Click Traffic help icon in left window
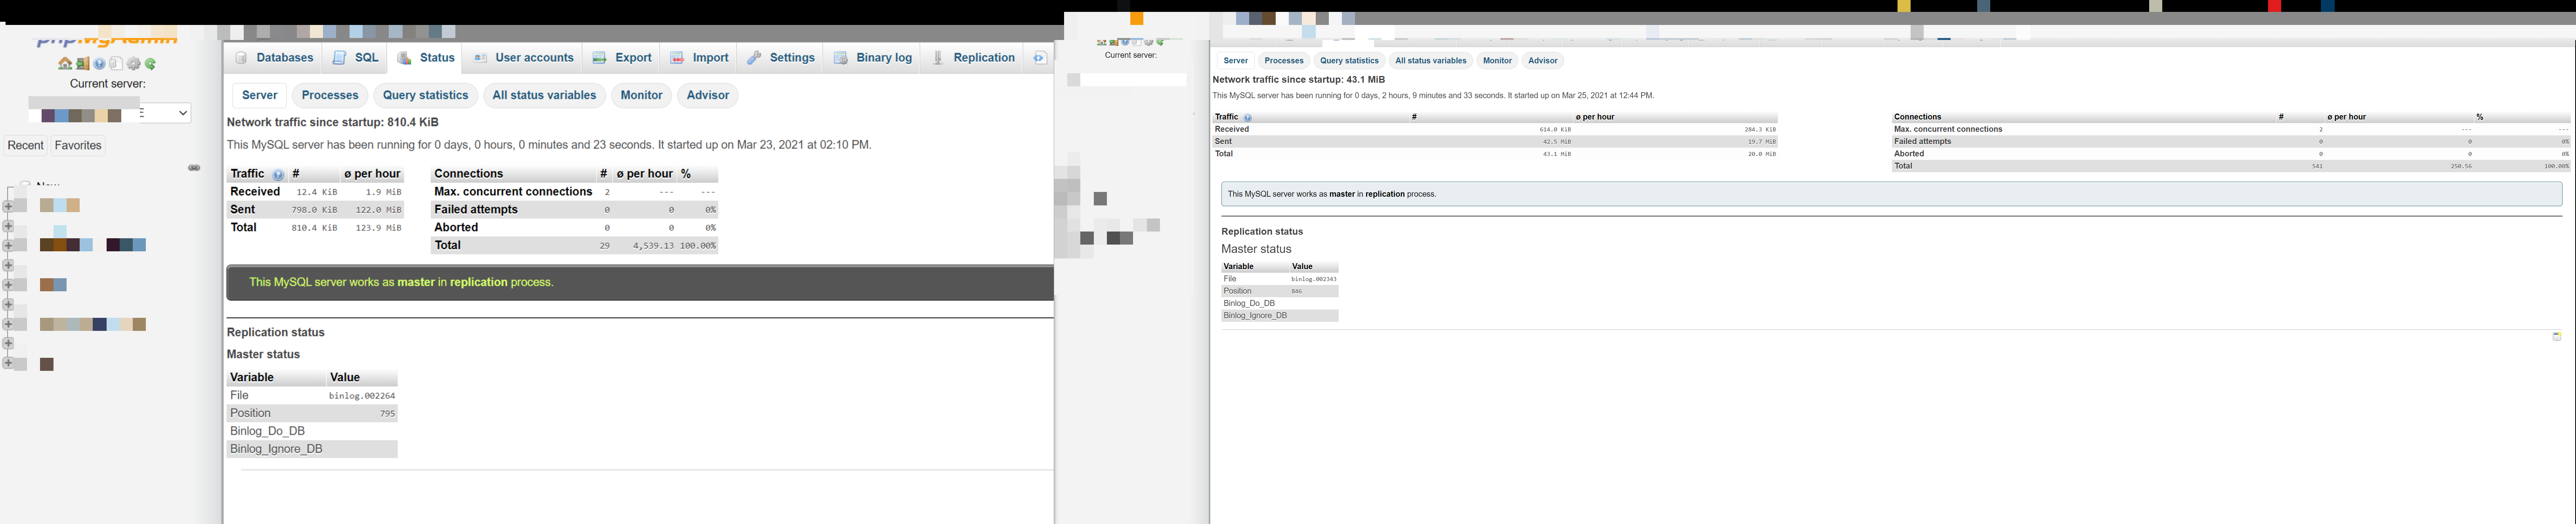The image size is (2576, 524). [278, 175]
